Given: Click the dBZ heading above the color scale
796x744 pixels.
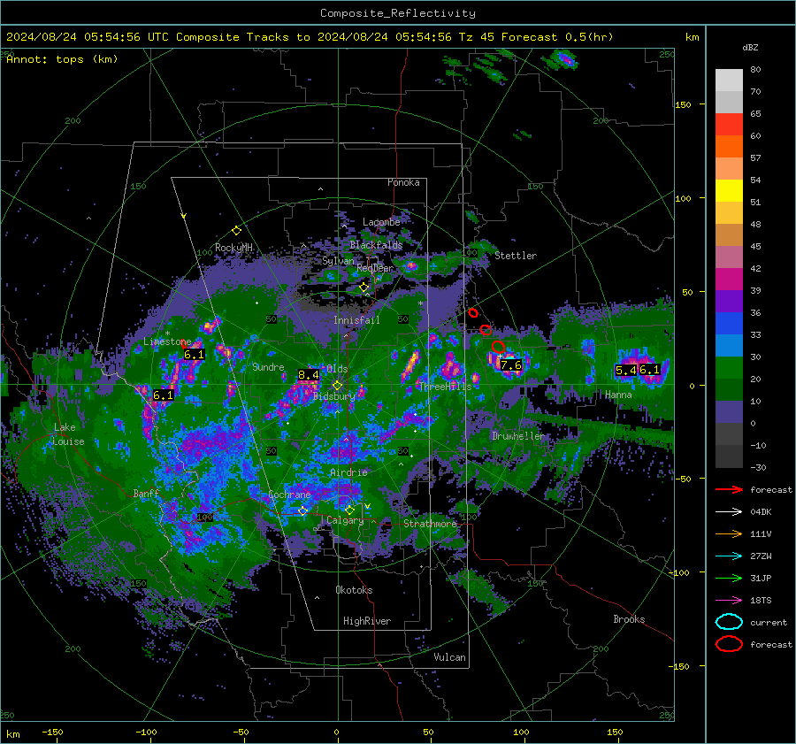Looking at the screenshot, I should click(x=750, y=48).
